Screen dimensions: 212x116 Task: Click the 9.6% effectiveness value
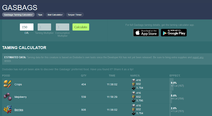point(174,83)
